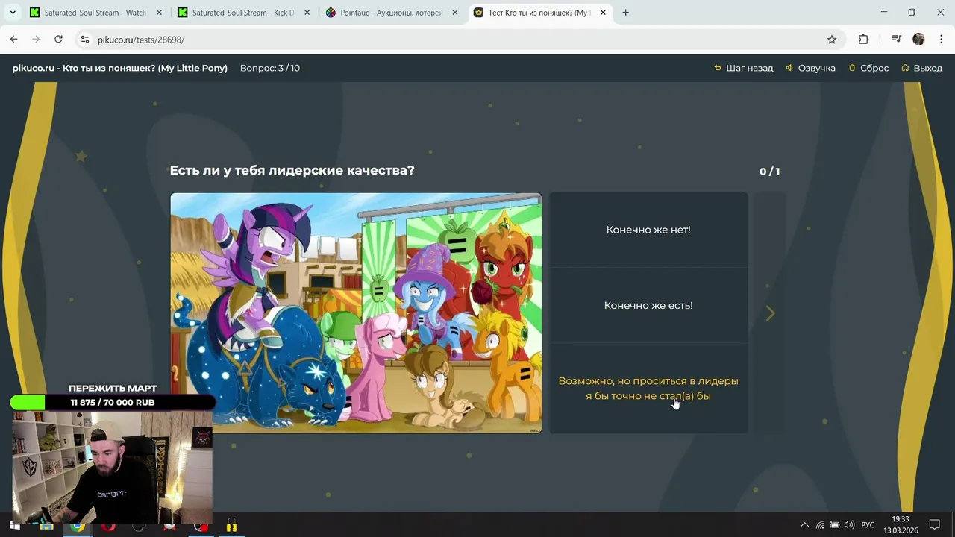Viewport: 955px width, 537px height.
Task: Click the address bar URL pikuco.ru/tests/28698/
Action: [141, 40]
